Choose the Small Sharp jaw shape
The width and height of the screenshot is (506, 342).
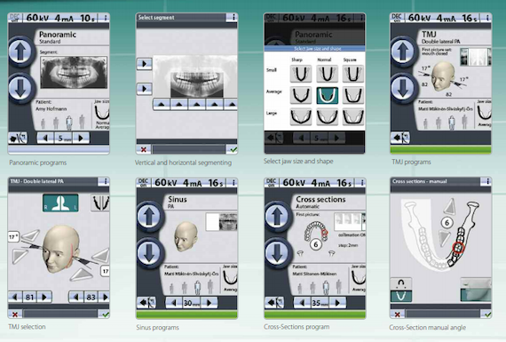[301, 74]
